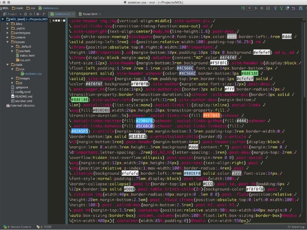Collapse the layouts folder

pyautogui.click(x=10, y=42)
